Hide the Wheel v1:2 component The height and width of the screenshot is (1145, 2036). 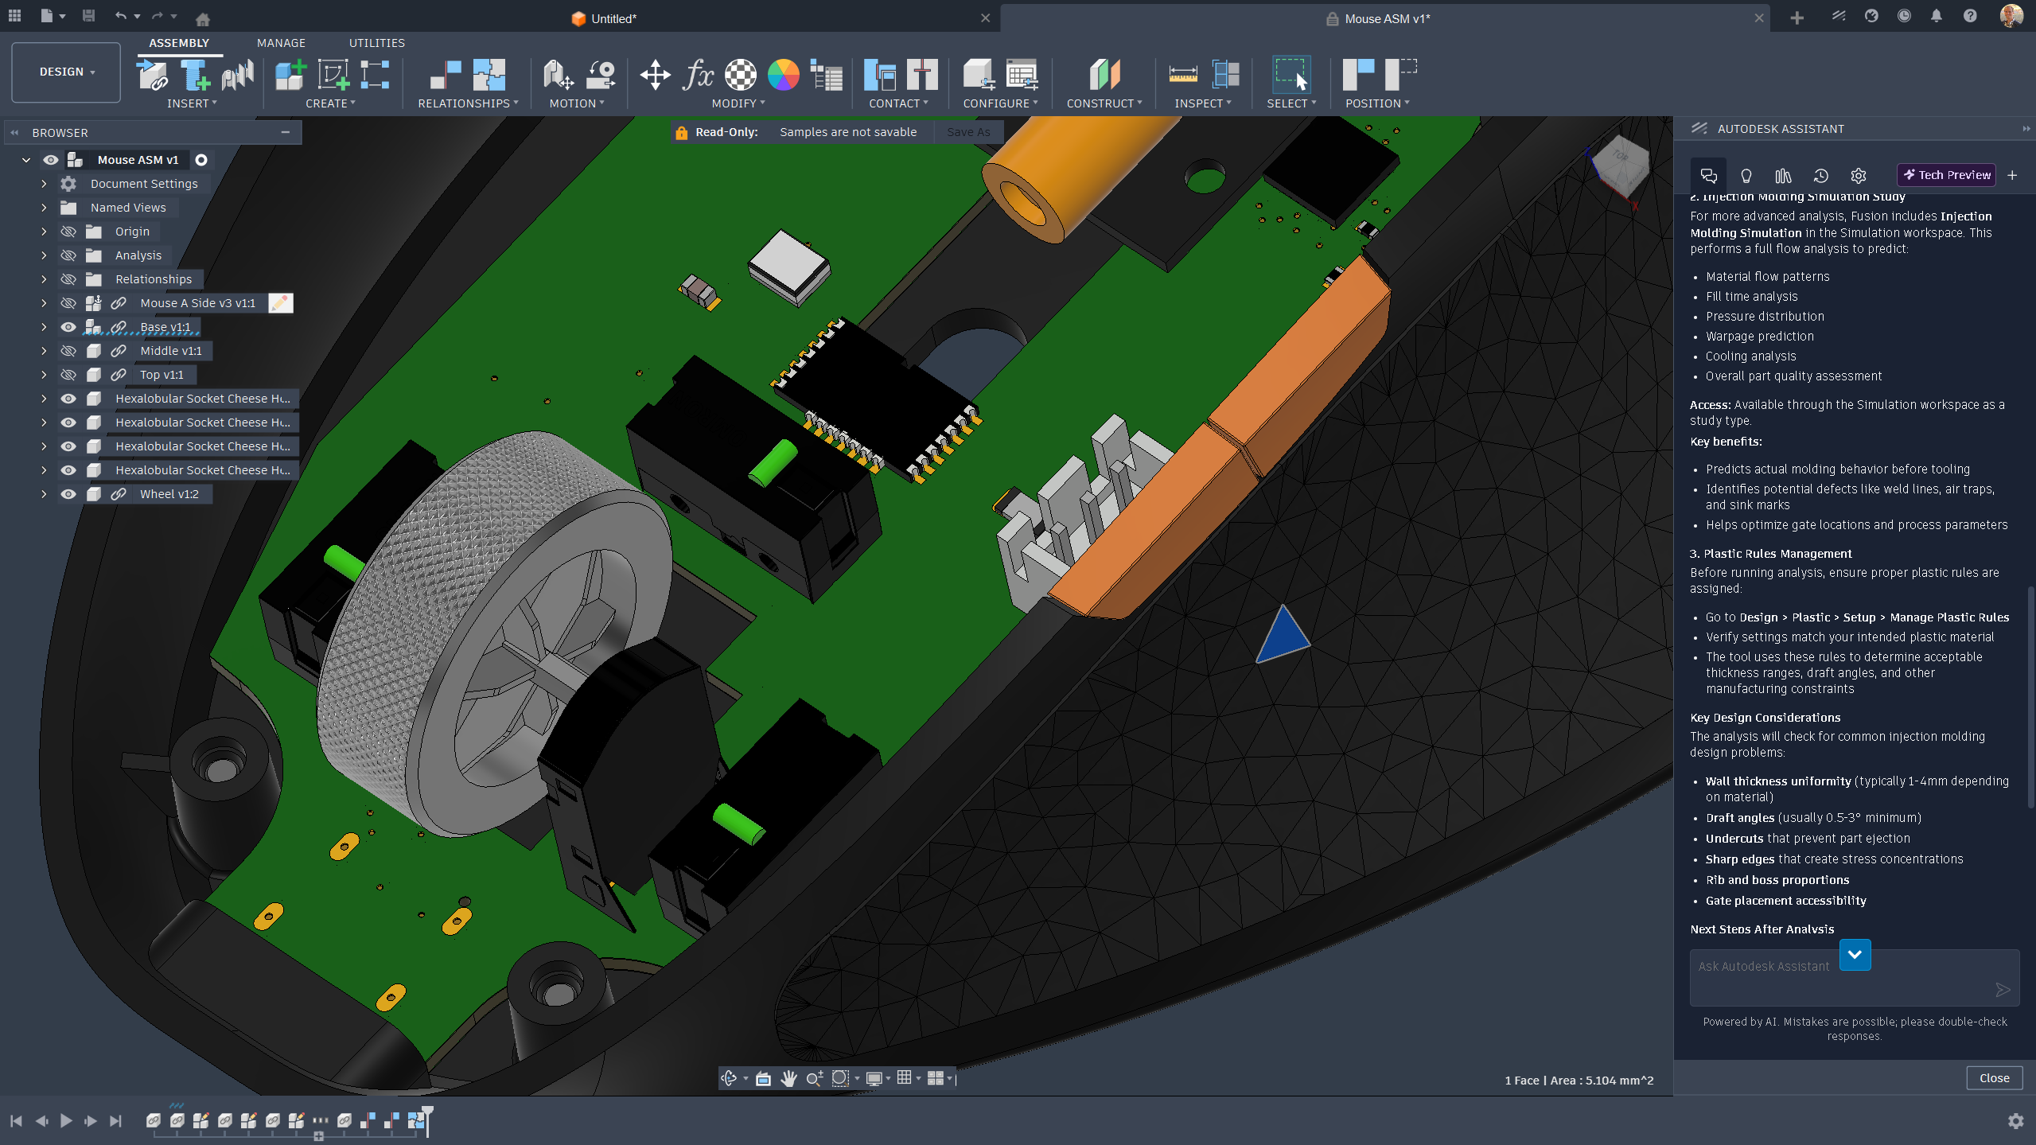(x=69, y=494)
